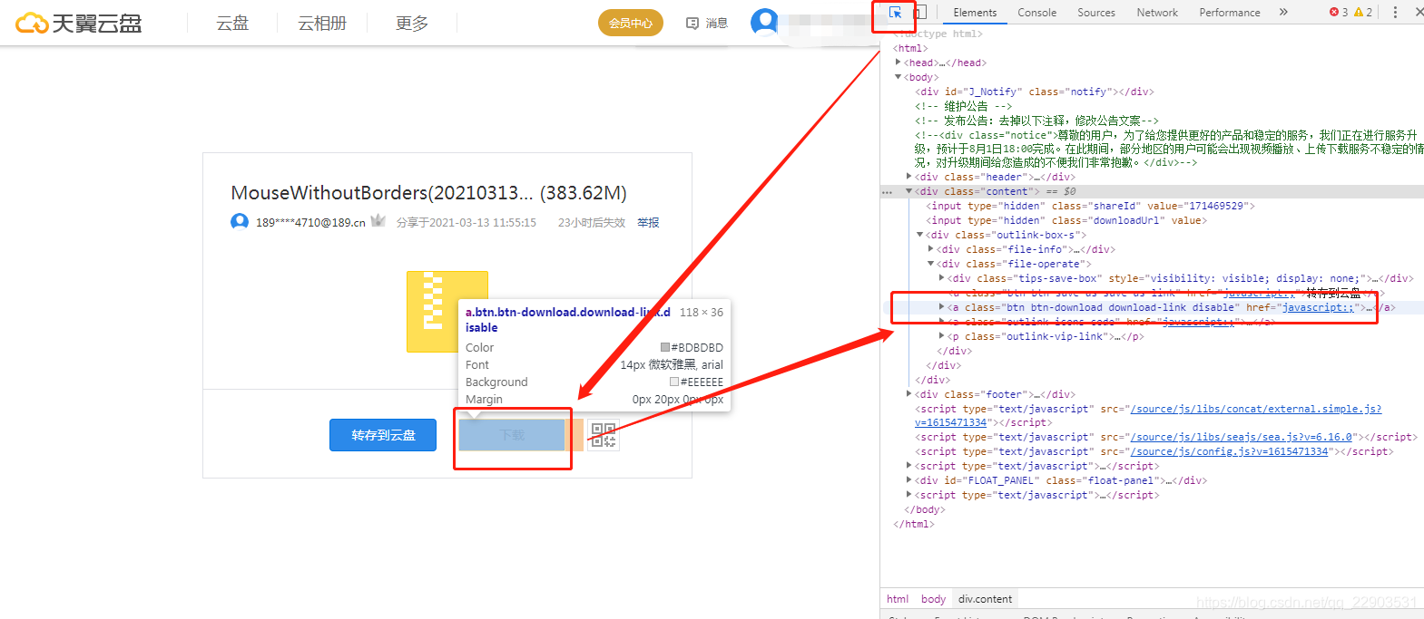Click the three dots beside content node
This screenshot has height=619, width=1424.
point(888,191)
